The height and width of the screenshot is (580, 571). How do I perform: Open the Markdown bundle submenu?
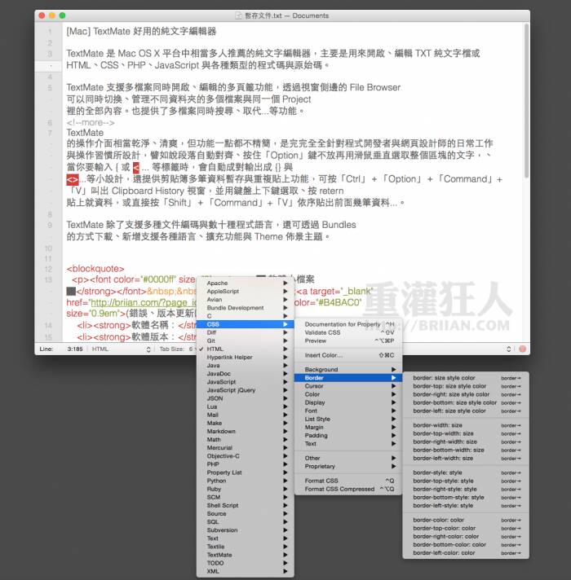[246, 431]
